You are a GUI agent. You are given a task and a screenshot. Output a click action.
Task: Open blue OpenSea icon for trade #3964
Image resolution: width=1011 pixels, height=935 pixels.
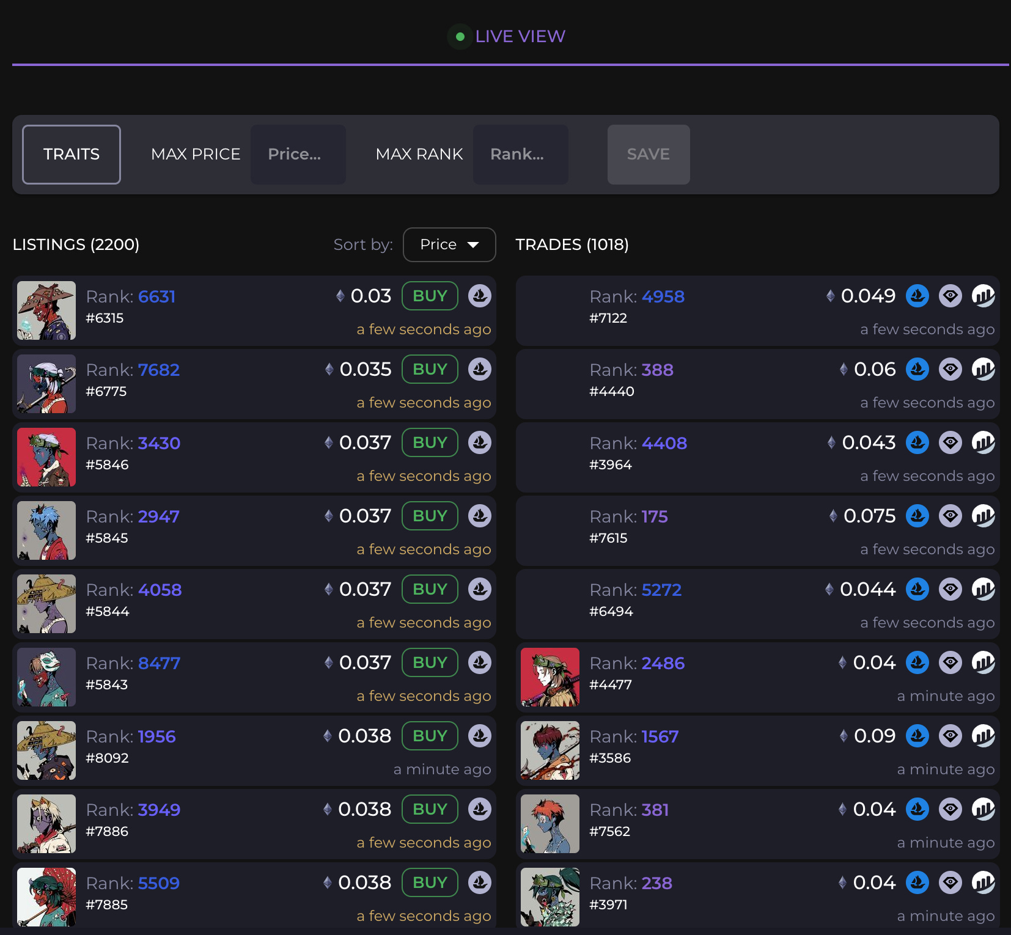point(917,442)
